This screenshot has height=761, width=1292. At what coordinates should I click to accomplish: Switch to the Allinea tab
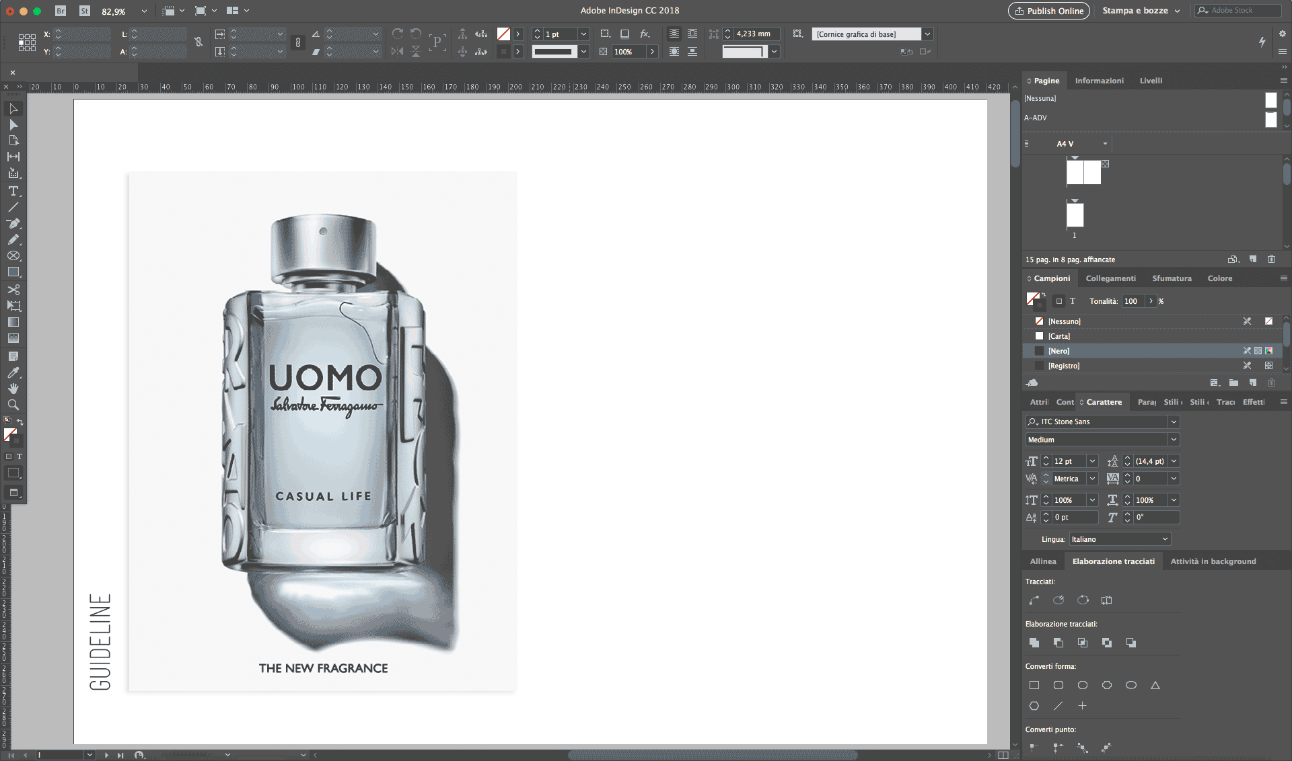tap(1042, 561)
